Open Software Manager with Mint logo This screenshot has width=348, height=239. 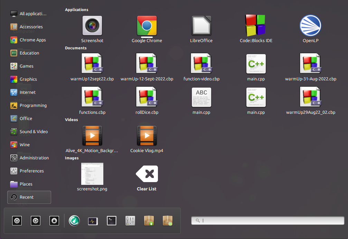[x=167, y=221]
